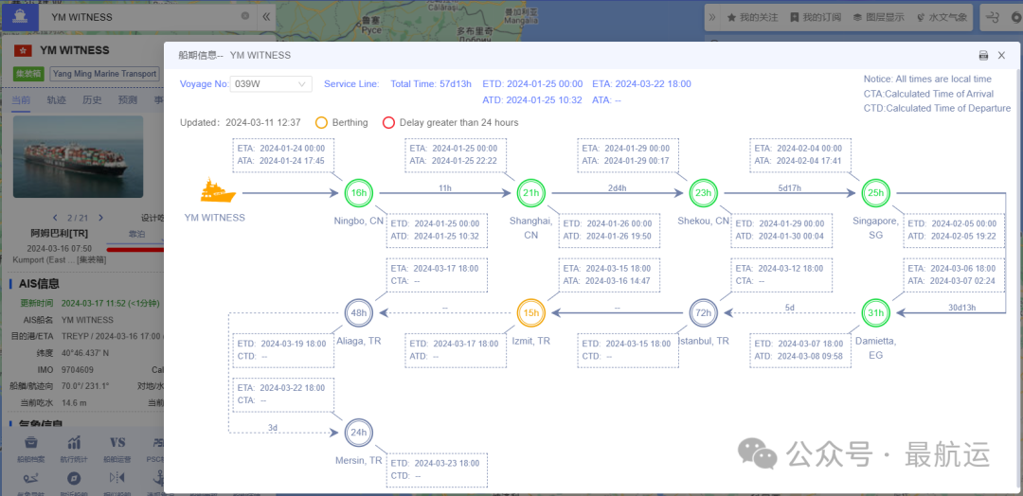1023x496 pixels.
Task: Clear the YM WITNESS search field
Action: coord(244,16)
